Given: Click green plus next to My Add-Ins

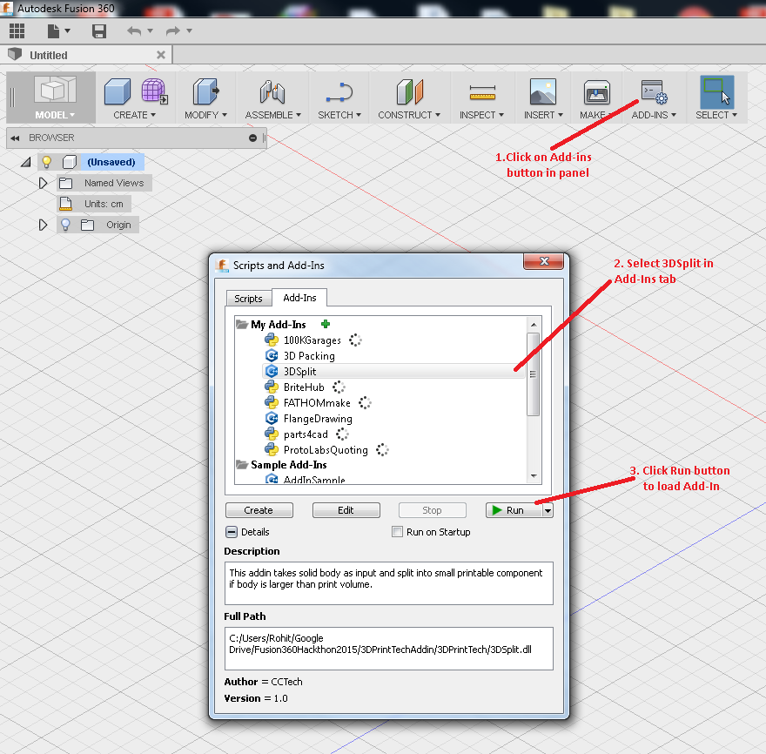Looking at the screenshot, I should (x=326, y=324).
